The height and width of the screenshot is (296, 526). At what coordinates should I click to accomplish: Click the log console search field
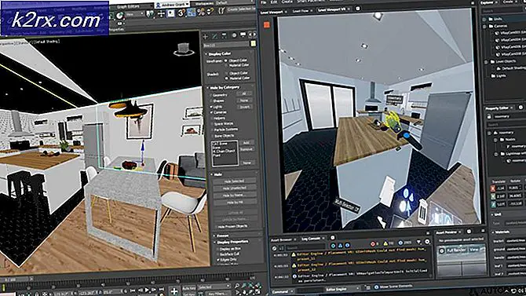click(305, 247)
